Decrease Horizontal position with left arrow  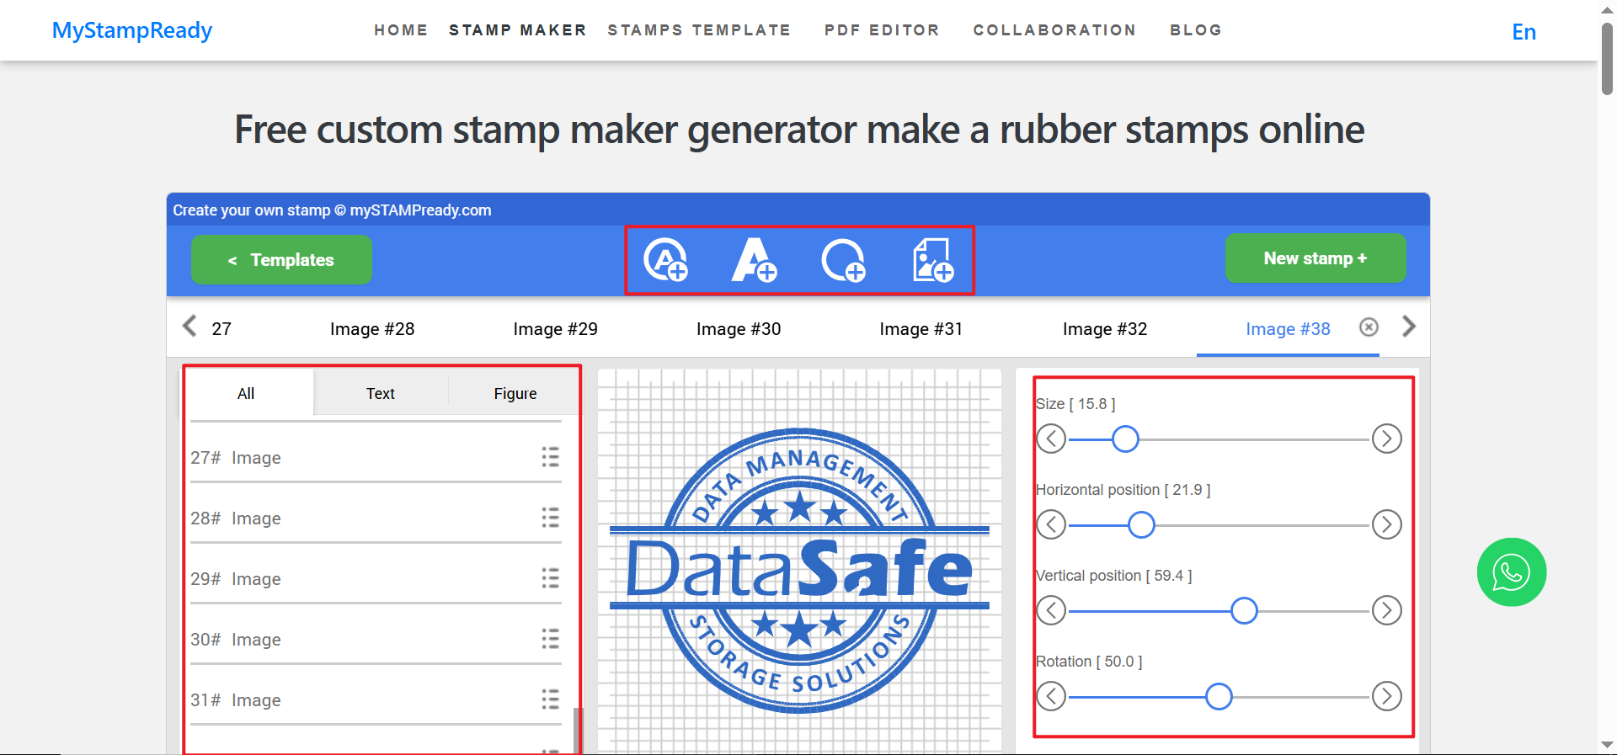tap(1051, 524)
